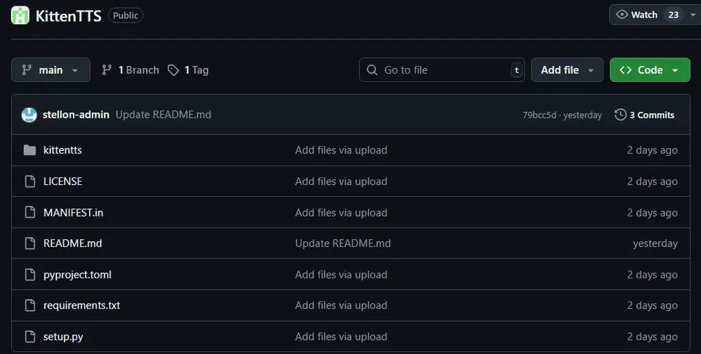Click the setup.py file icon

[x=29, y=336]
